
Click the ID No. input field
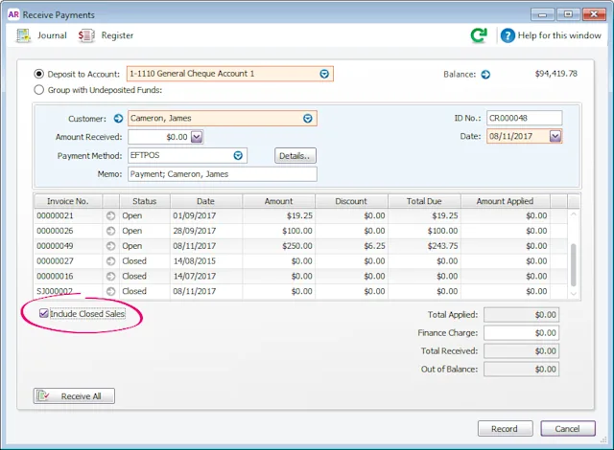point(525,118)
